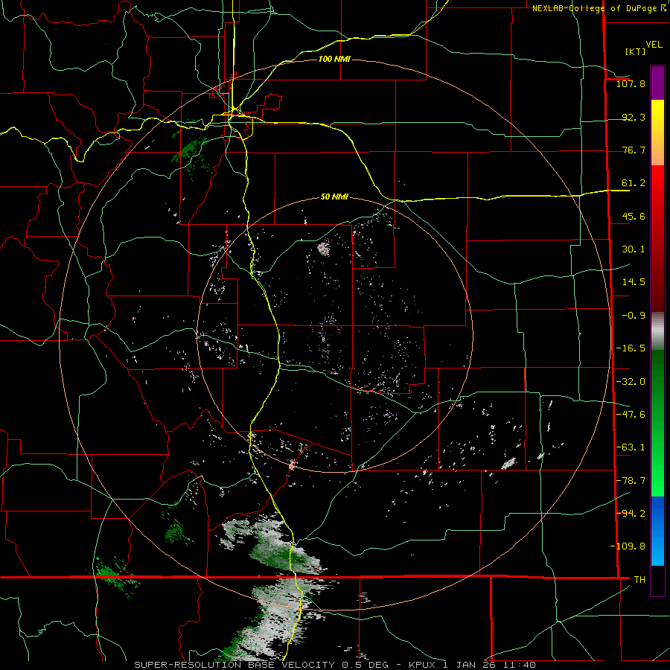Select the -16.5 legend value
The image size is (670, 670).
(631, 348)
